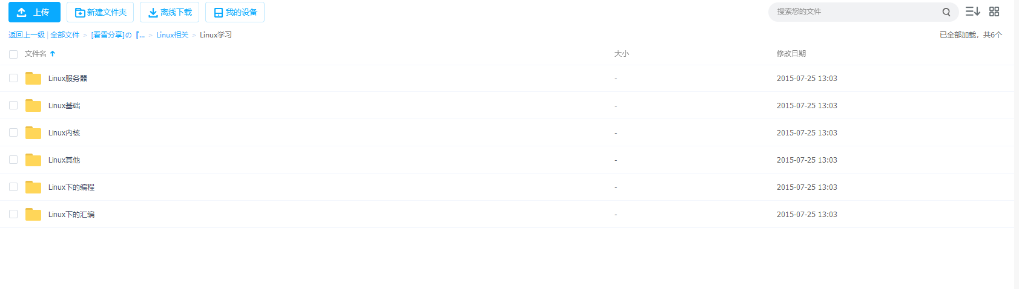Image resolution: width=1019 pixels, height=289 pixels.
Task: Click the Linux服务器 folder icon
Action: 33,78
